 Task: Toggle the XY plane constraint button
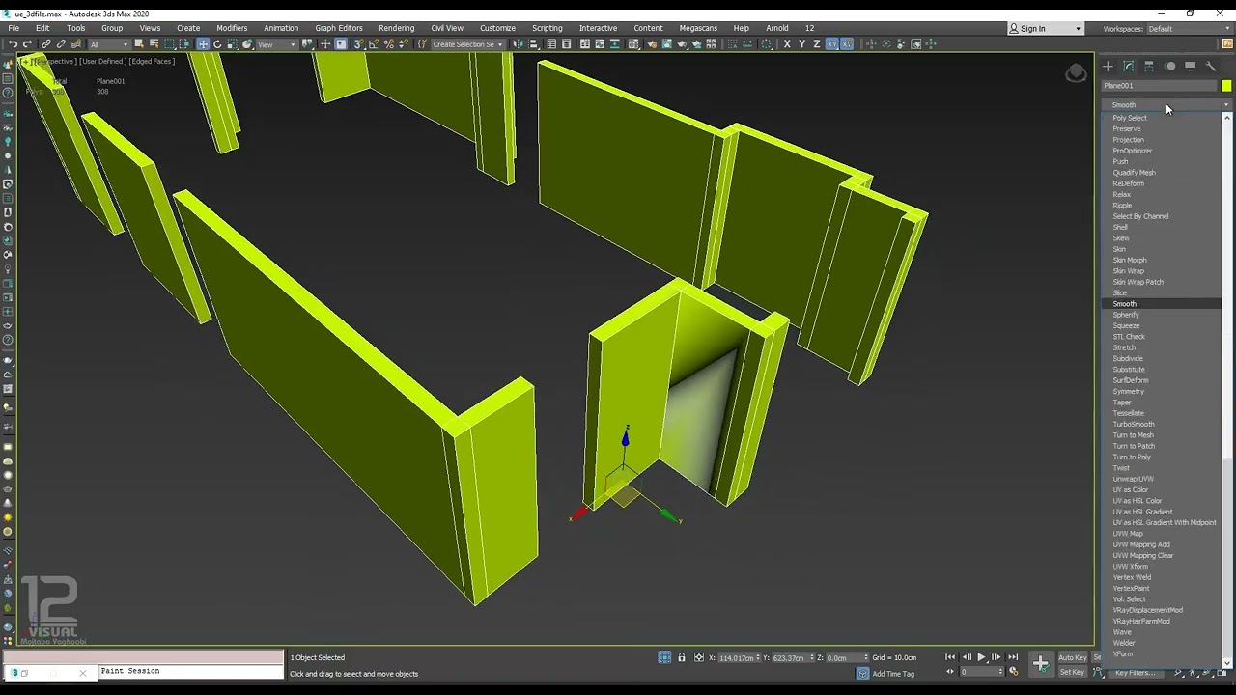[x=831, y=44]
